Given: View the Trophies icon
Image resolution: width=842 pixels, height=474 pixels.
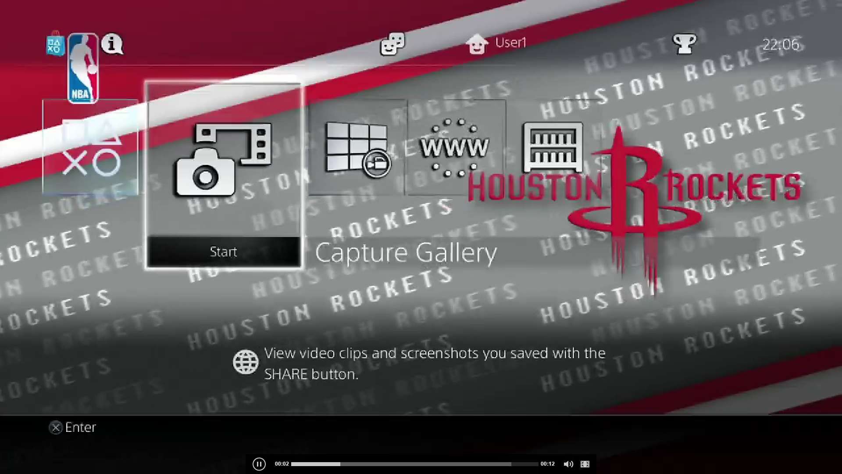Looking at the screenshot, I should (x=685, y=44).
